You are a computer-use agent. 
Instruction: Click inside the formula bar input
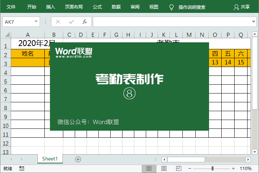172,22
